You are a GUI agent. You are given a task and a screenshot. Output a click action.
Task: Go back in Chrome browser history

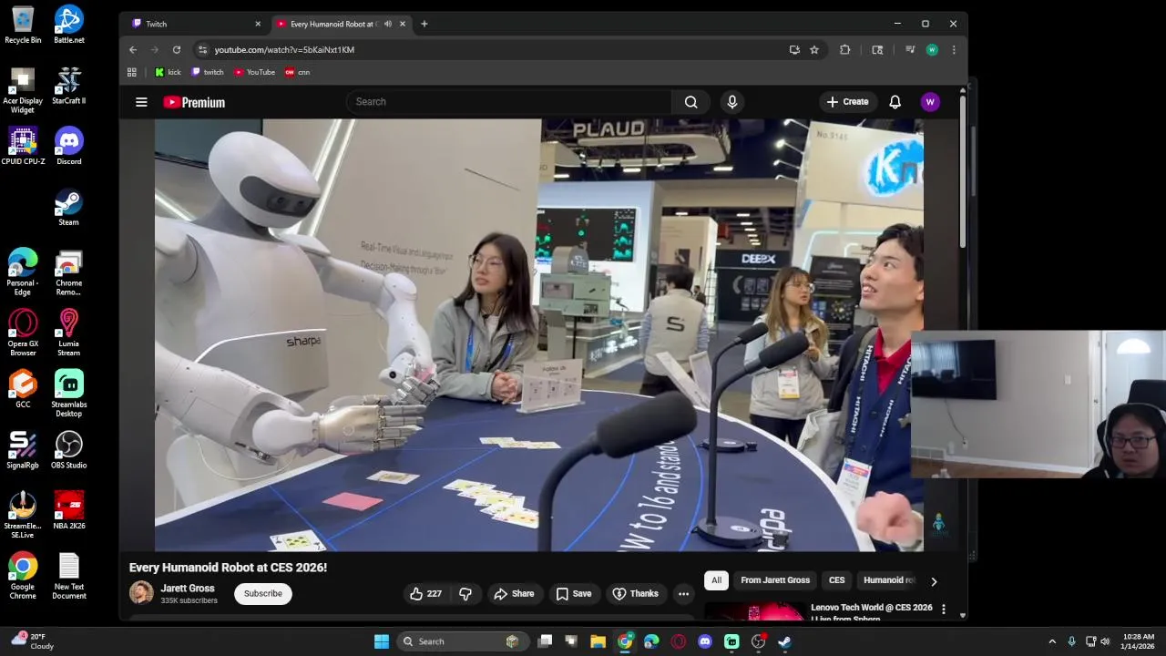click(133, 50)
